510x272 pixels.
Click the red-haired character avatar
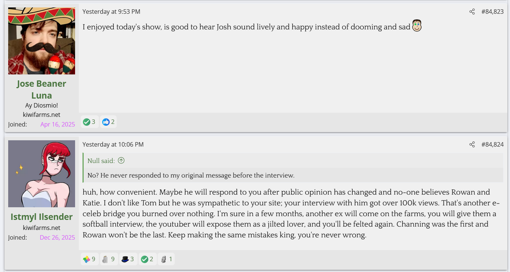tap(42, 174)
